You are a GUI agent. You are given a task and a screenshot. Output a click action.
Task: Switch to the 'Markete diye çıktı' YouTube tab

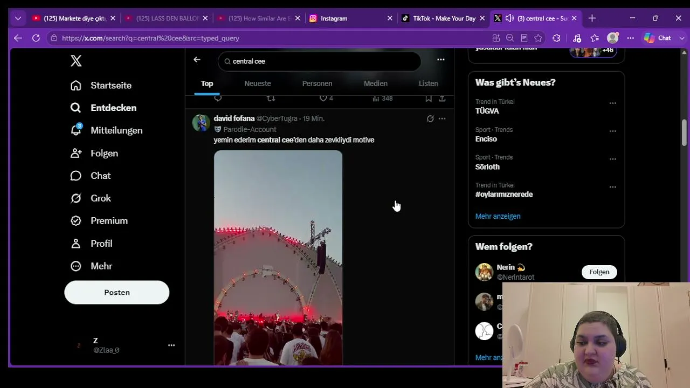[74, 18]
